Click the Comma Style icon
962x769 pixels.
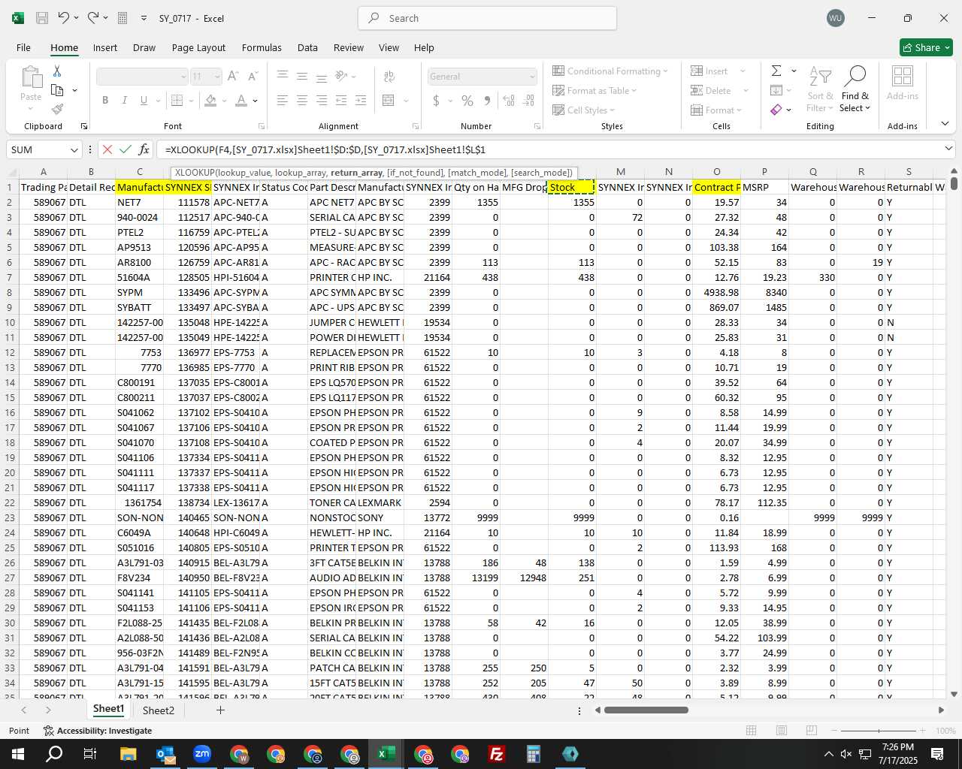(487, 100)
